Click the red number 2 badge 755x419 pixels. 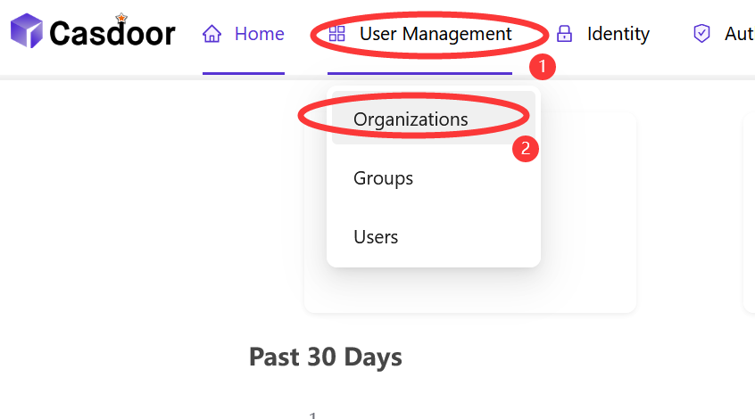pyautogui.click(x=526, y=148)
